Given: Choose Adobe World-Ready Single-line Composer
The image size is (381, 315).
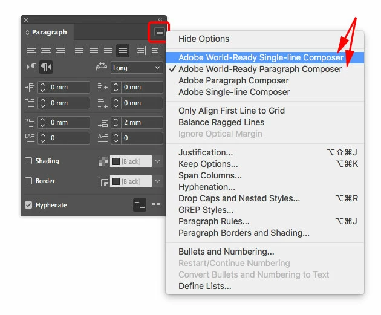Looking at the screenshot, I should point(265,57).
